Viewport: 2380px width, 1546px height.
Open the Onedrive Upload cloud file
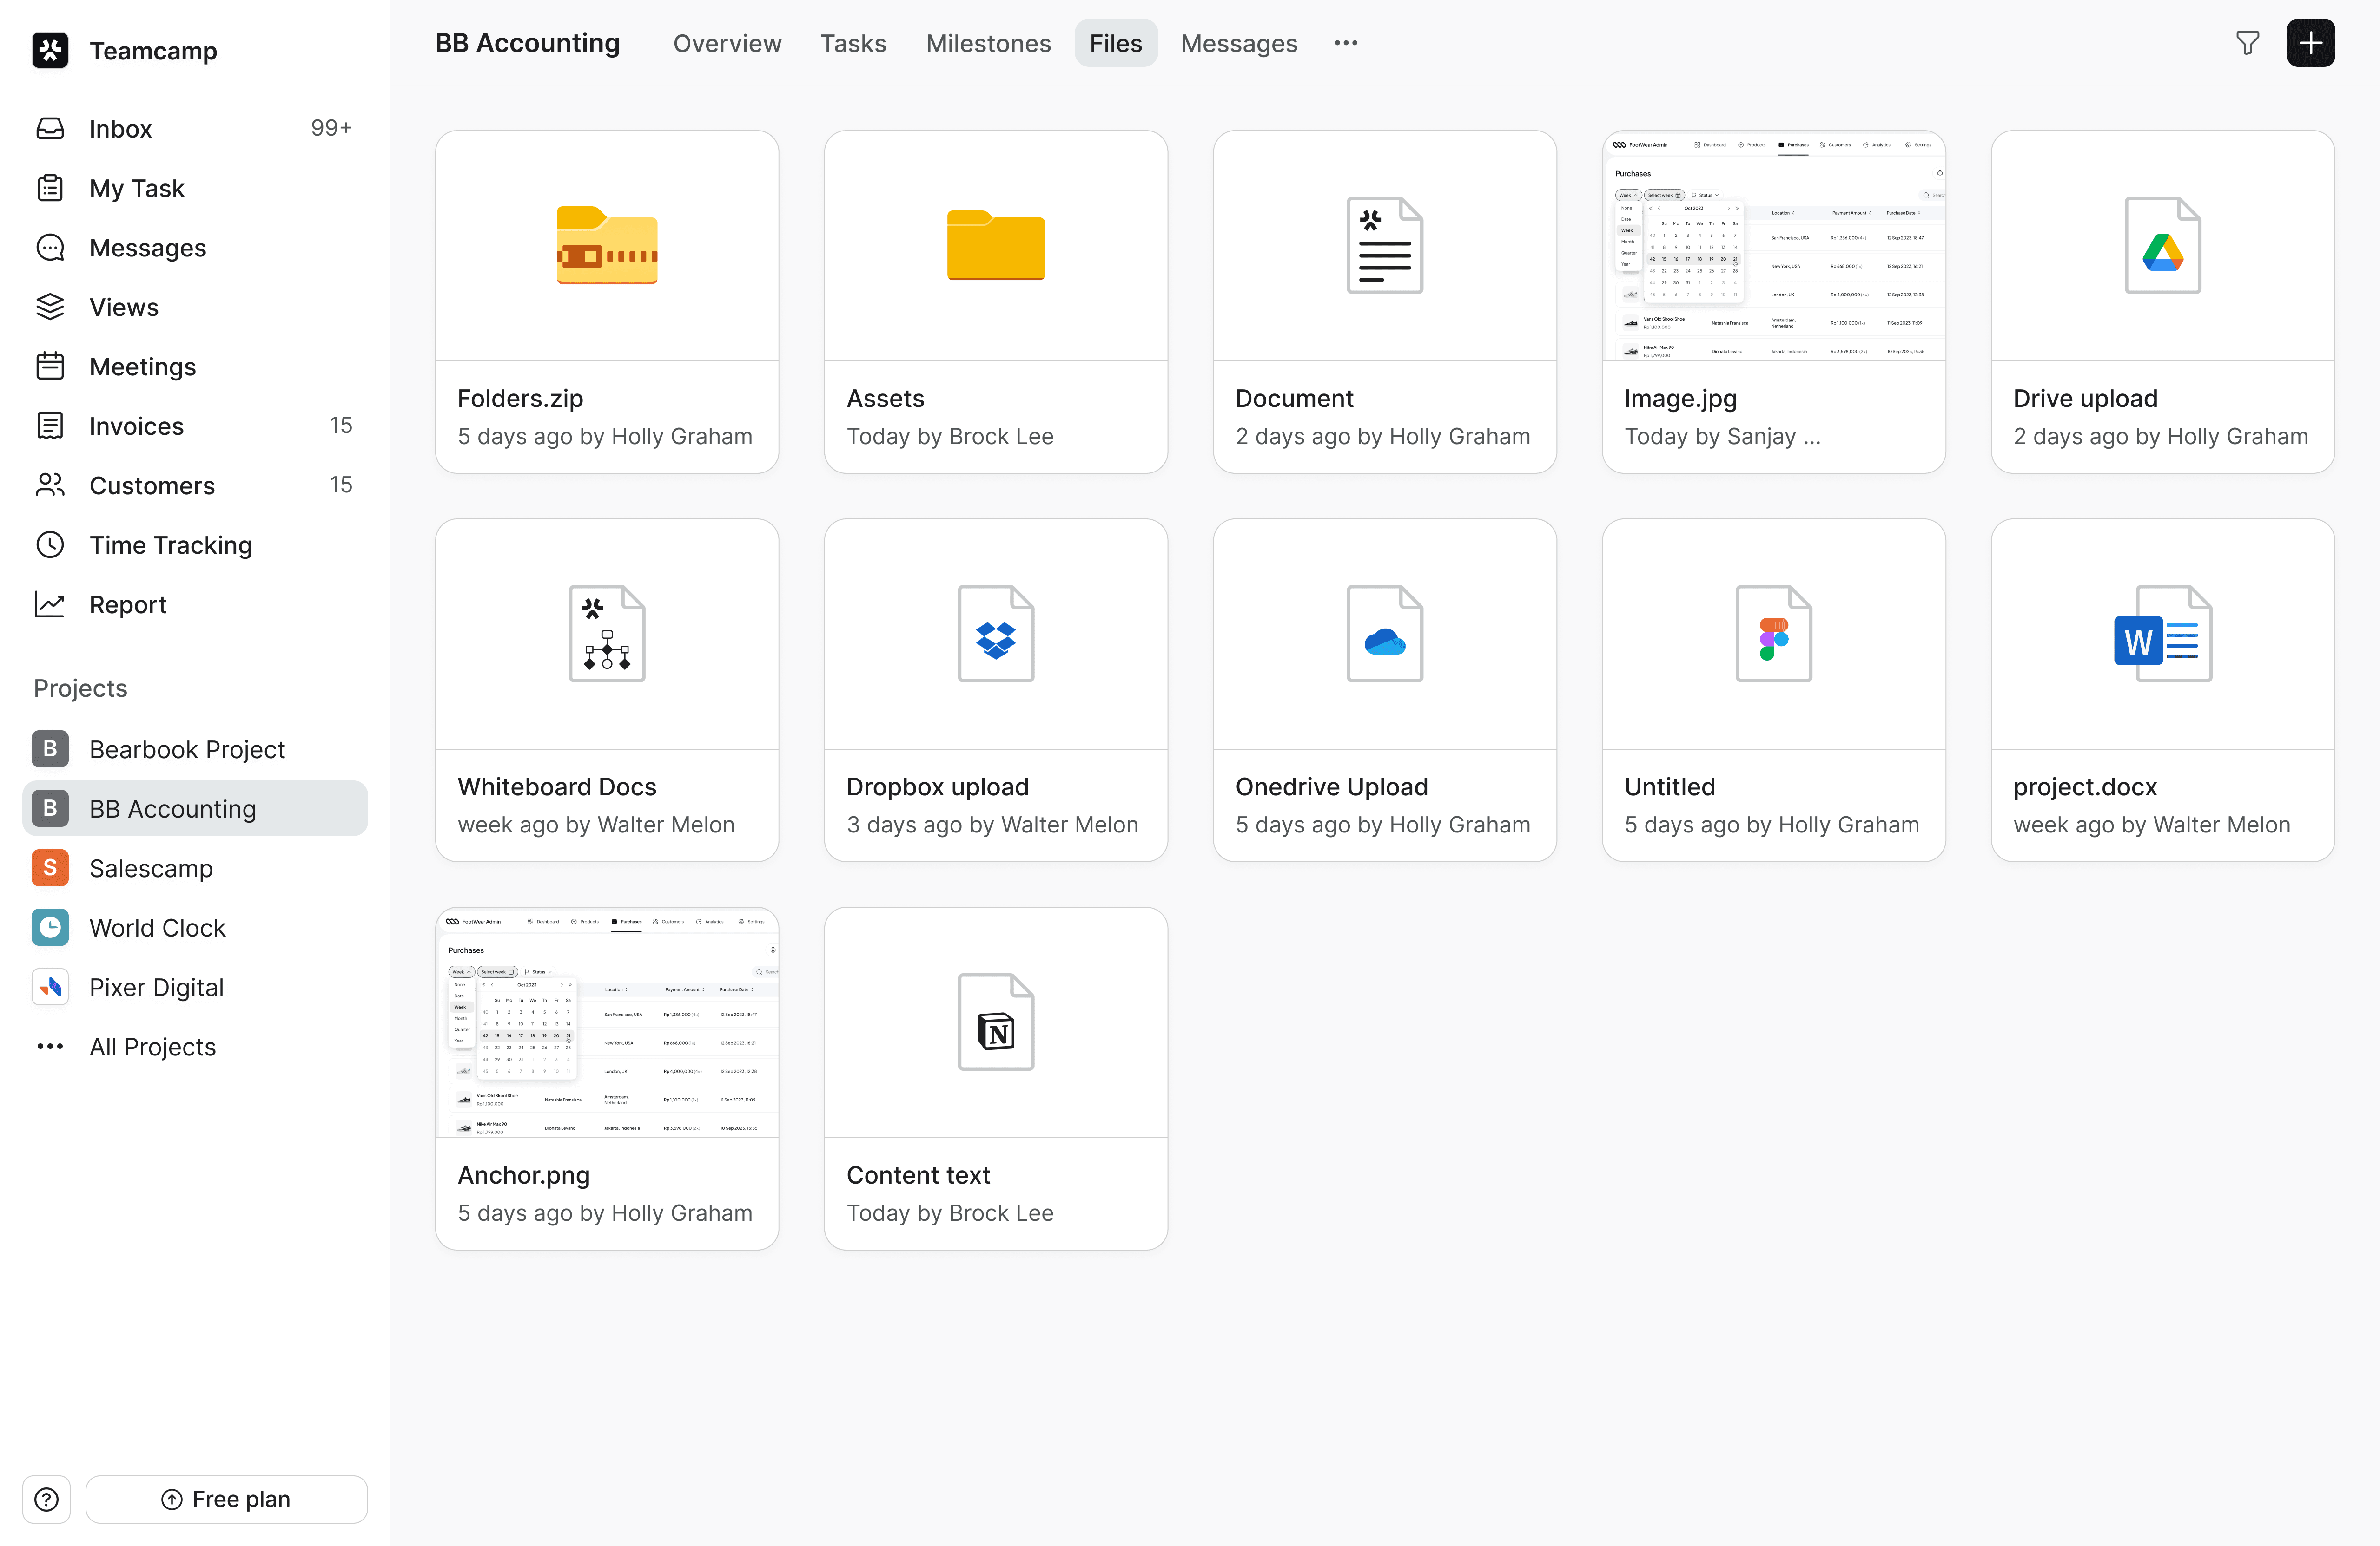coord(1384,634)
